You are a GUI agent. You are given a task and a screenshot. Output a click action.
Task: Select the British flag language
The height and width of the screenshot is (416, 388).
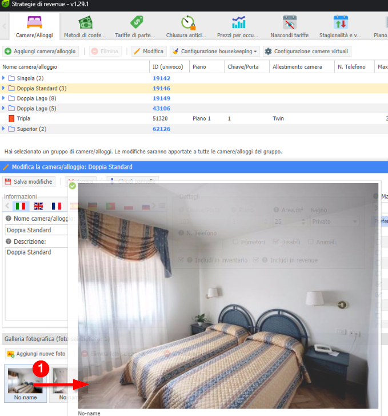click(38, 206)
